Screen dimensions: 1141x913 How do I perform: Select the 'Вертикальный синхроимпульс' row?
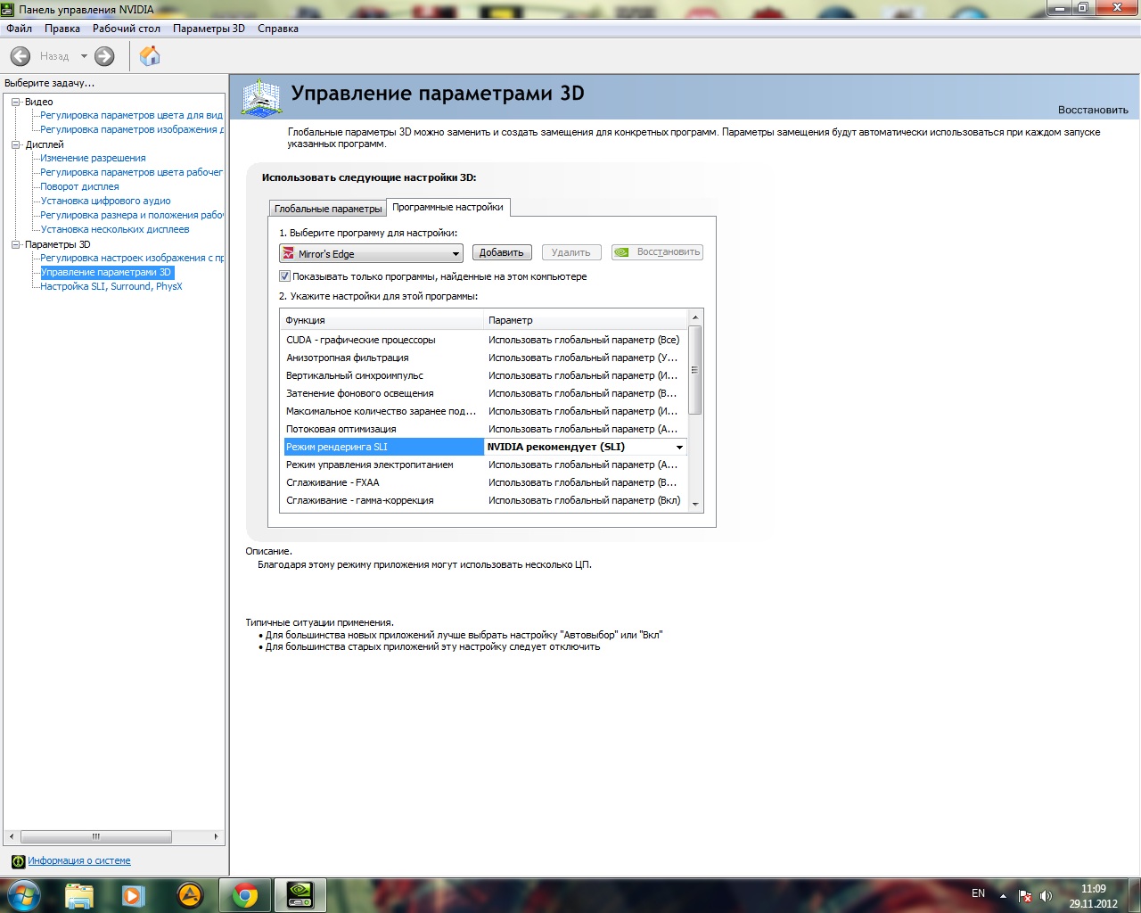(x=485, y=375)
